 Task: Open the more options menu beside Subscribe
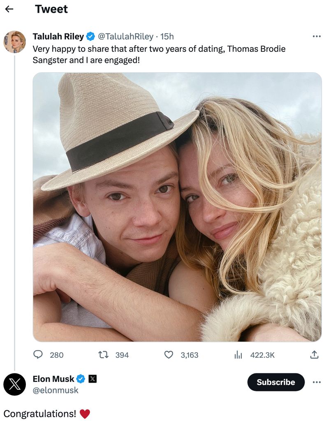point(317,382)
